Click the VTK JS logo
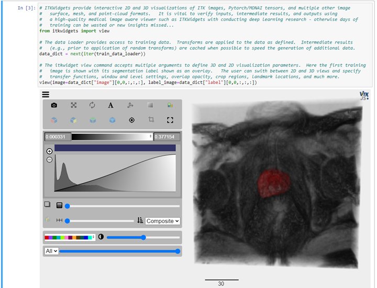The width and height of the screenshot is (377, 288). click(x=364, y=95)
